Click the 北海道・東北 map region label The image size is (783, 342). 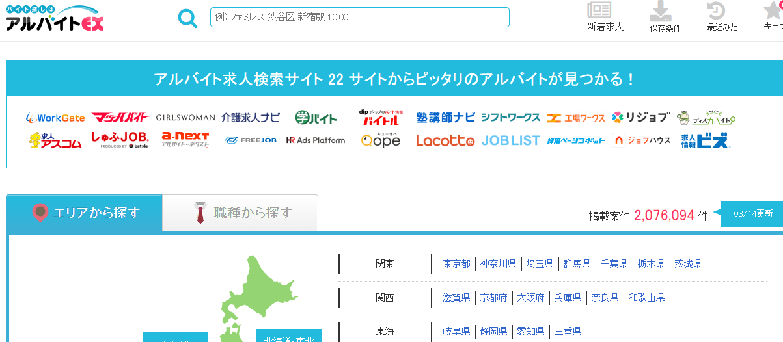click(x=288, y=337)
